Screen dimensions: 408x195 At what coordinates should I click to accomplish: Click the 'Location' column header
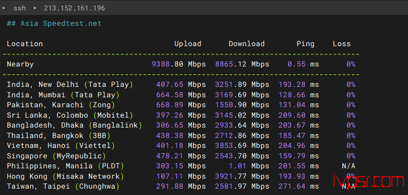25,44
